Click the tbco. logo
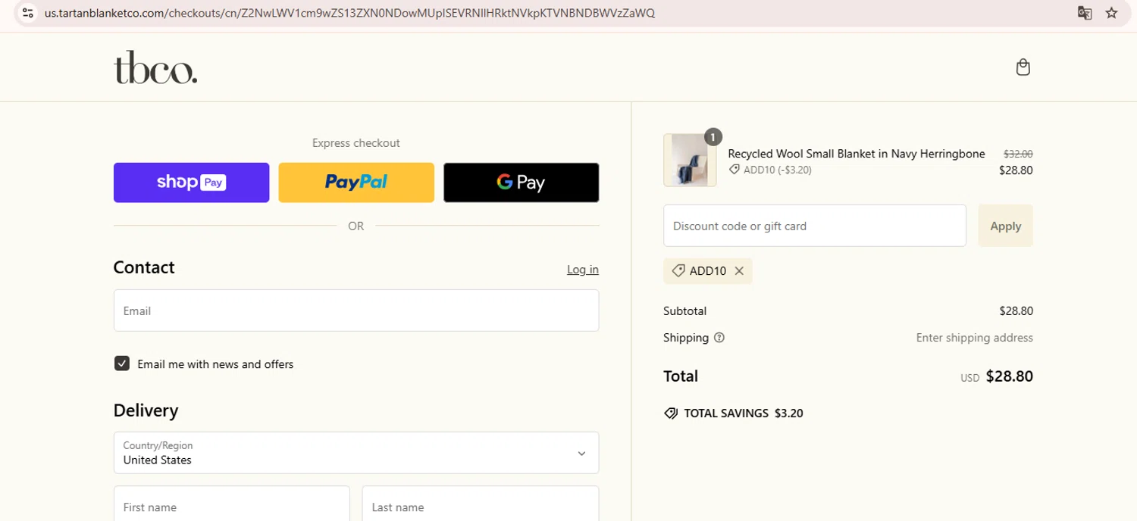The width and height of the screenshot is (1137, 521). (155, 68)
